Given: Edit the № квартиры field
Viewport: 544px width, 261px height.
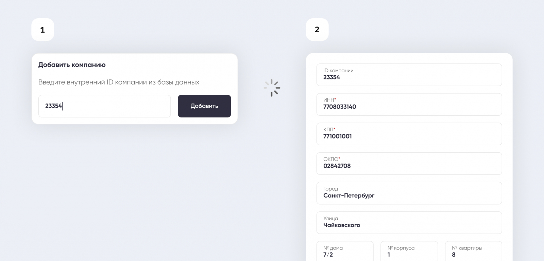Looking at the screenshot, I should click(x=473, y=251).
